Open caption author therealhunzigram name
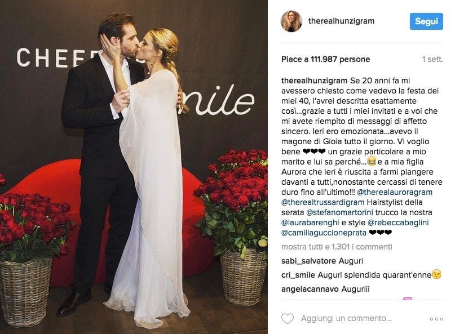 314,81
